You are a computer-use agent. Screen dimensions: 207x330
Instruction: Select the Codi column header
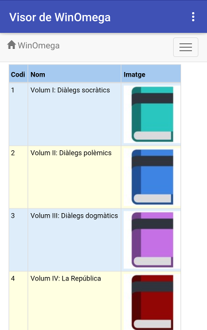point(18,74)
